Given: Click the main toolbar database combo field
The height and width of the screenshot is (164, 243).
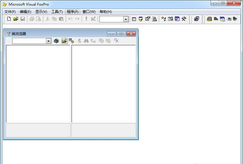Looking at the screenshot, I should pos(114,19).
